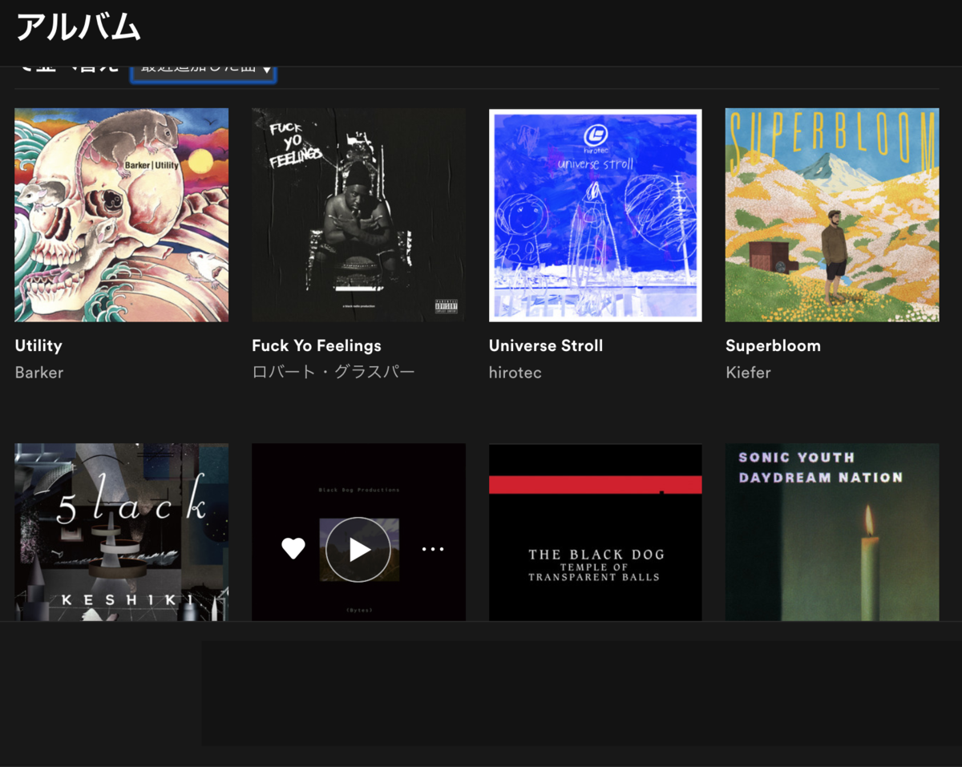The width and height of the screenshot is (962, 767).
Task: Like the Black Dog Productions album with heart
Action: (x=293, y=549)
